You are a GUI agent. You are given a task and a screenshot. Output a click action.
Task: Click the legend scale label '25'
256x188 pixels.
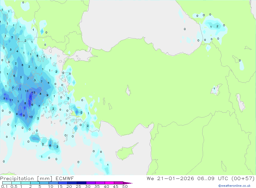pos(79,186)
